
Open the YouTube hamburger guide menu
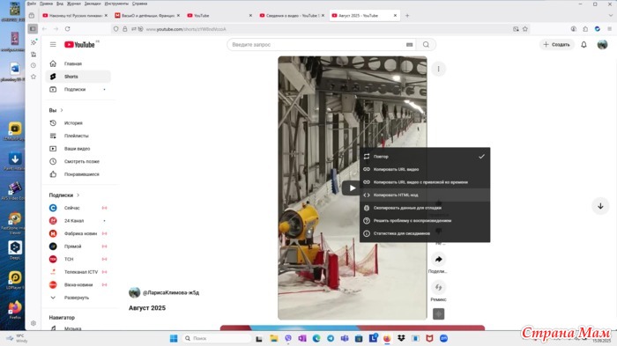(x=53, y=44)
